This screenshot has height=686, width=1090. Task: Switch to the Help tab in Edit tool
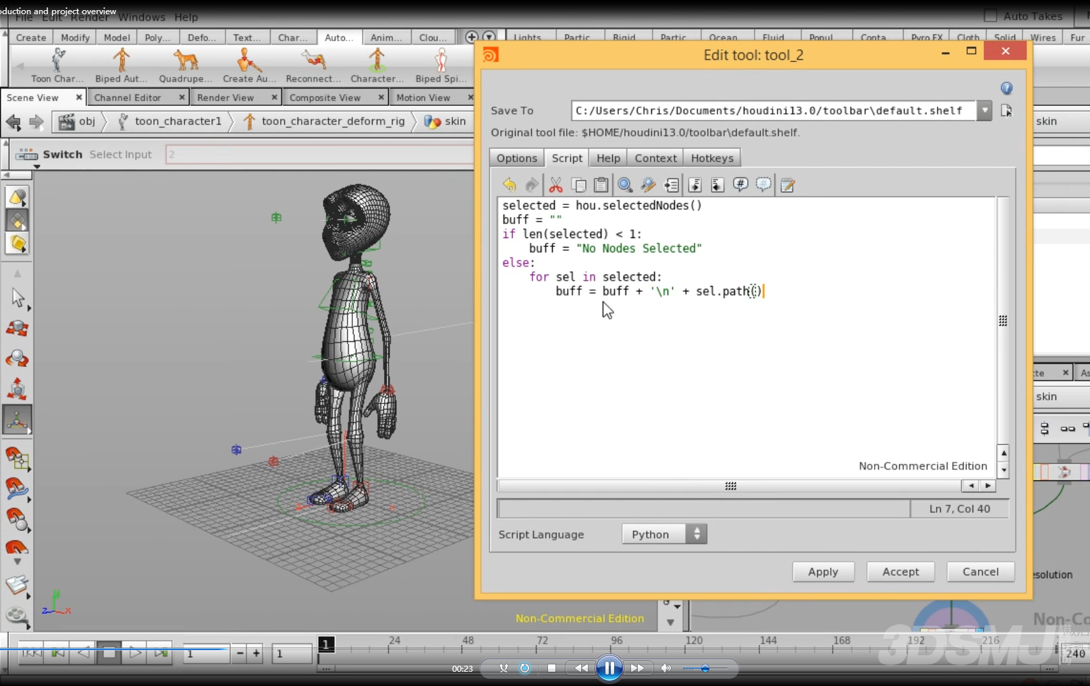tap(608, 158)
